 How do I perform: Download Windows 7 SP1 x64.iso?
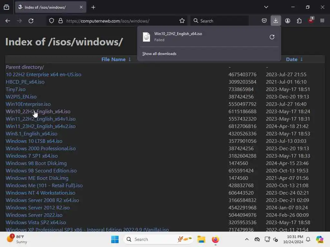point(32,156)
